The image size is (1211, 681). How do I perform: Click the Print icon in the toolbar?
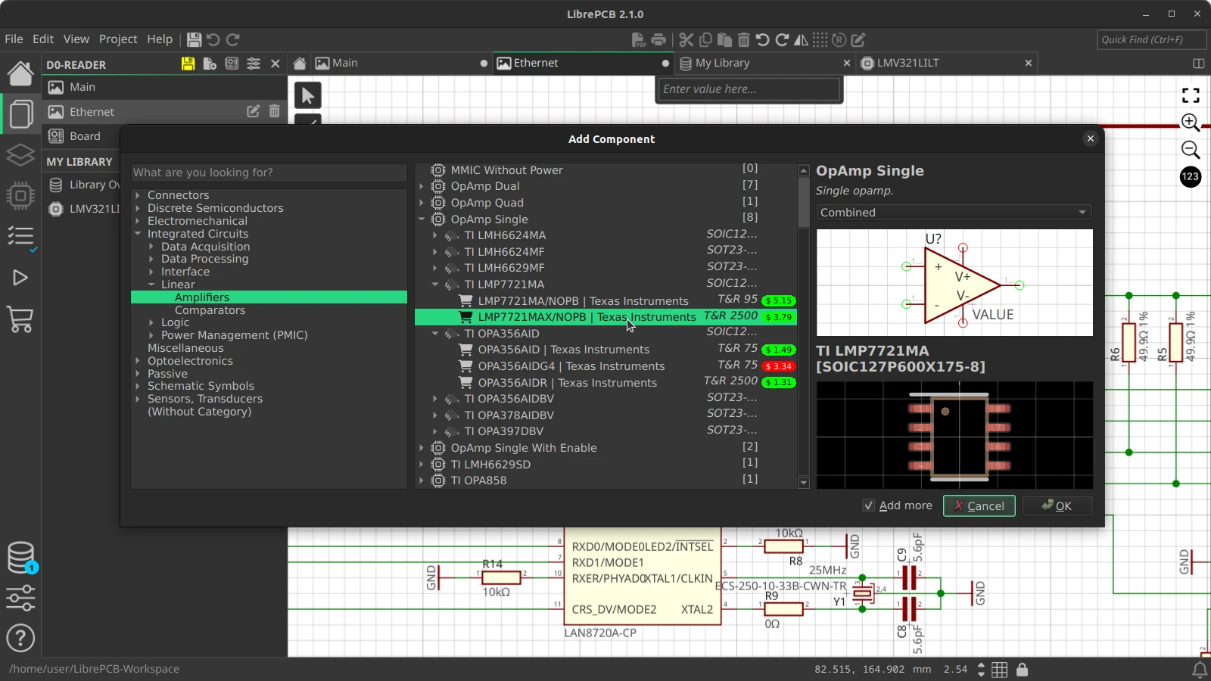click(658, 39)
